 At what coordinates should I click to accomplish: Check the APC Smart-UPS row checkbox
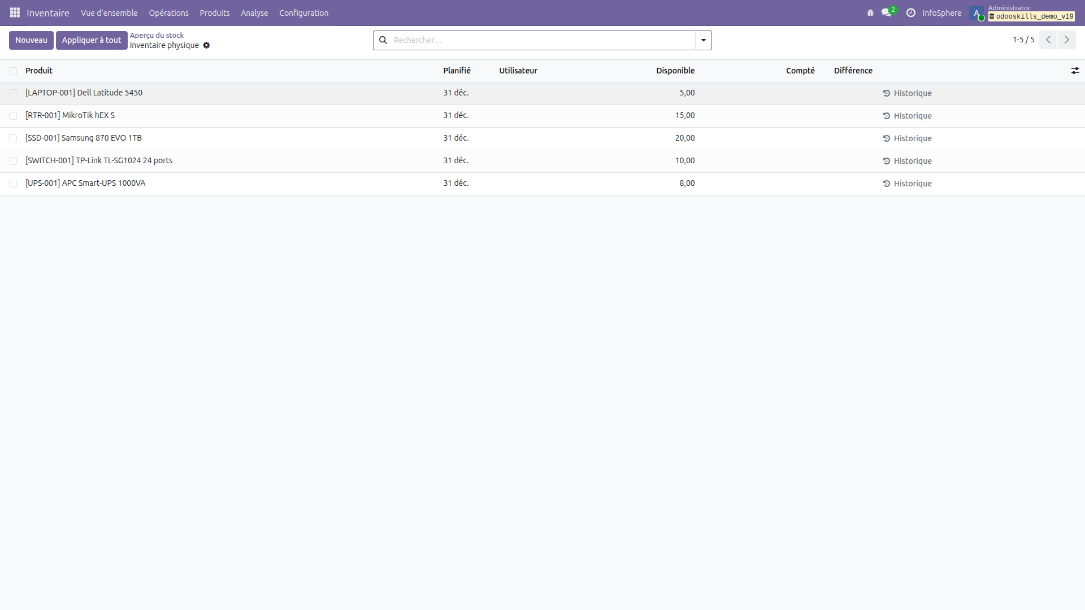point(13,183)
